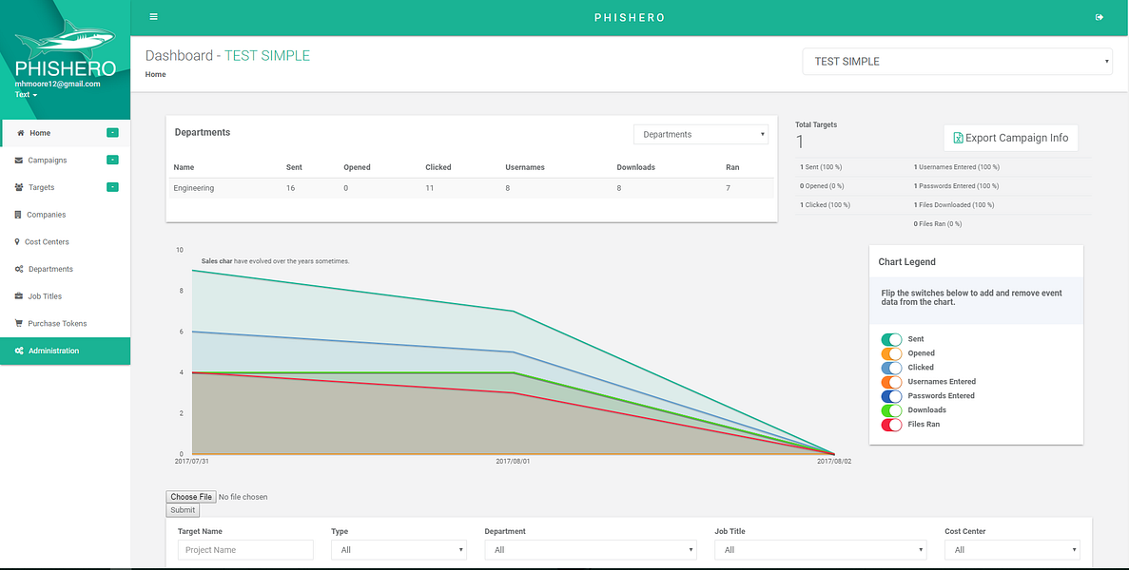Click the Companies building icon
Screen dimensions: 1129x570
point(18,214)
